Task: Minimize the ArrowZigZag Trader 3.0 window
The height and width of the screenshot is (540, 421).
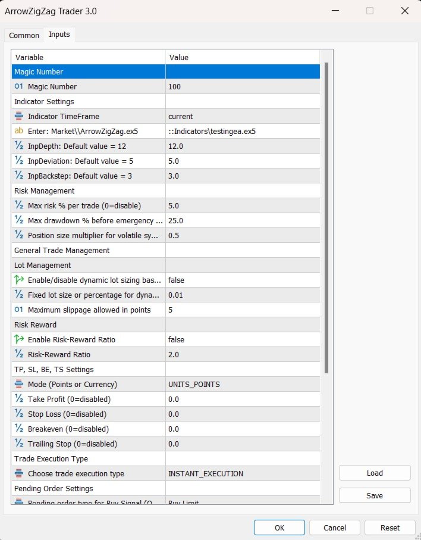Action: click(x=335, y=11)
